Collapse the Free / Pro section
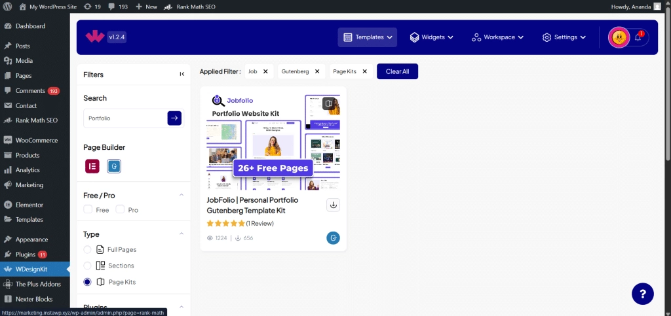The height and width of the screenshot is (316, 671). pos(181,195)
